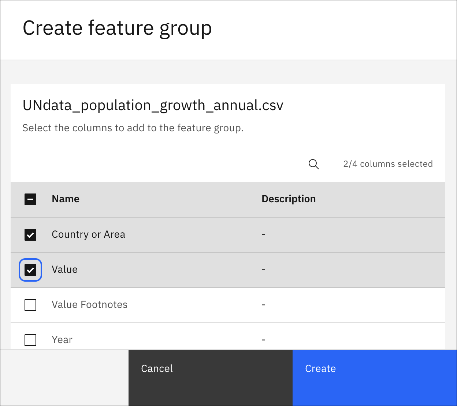Click the Name column header

pos(66,199)
